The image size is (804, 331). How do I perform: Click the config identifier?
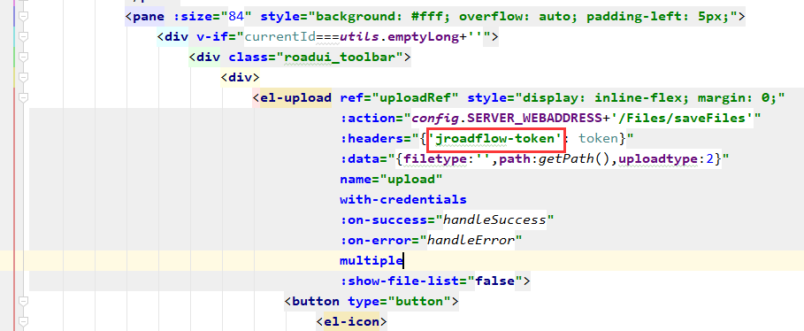pyautogui.click(x=434, y=119)
